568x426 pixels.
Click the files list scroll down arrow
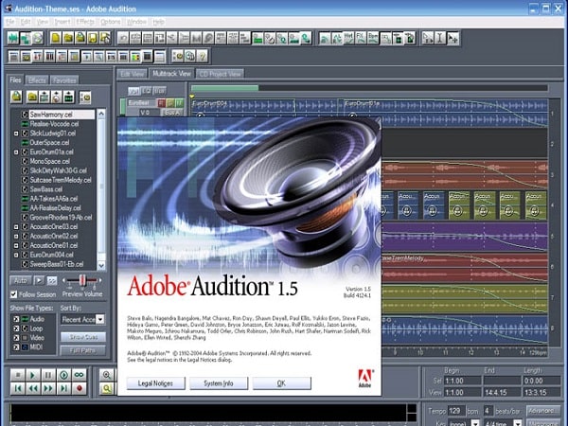(101, 265)
